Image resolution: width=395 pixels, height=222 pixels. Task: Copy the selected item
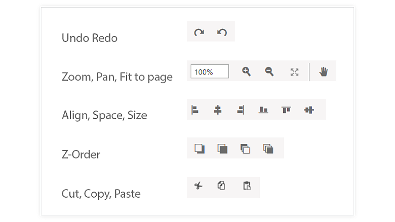[221, 186]
